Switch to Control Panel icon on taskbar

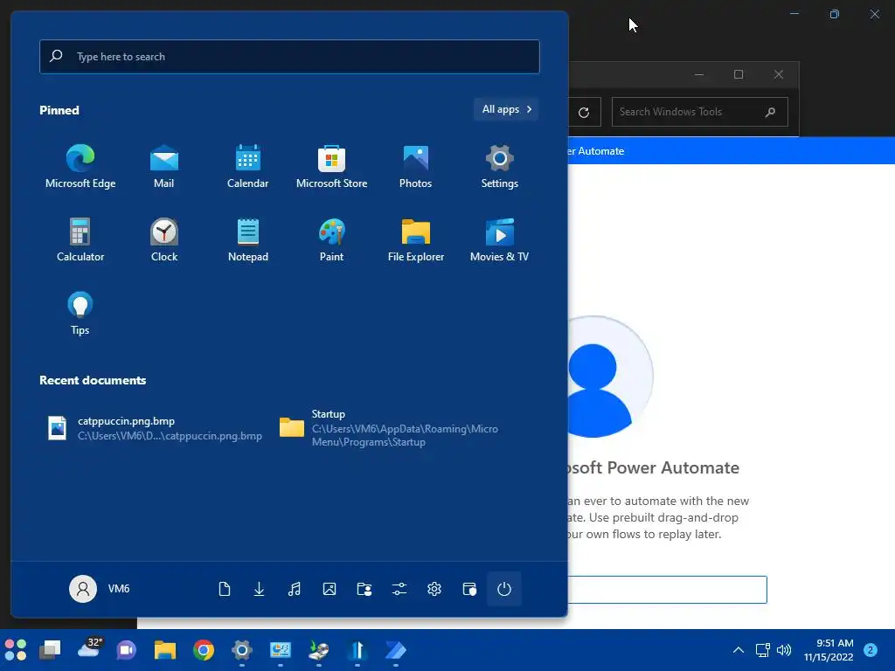coord(281,650)
